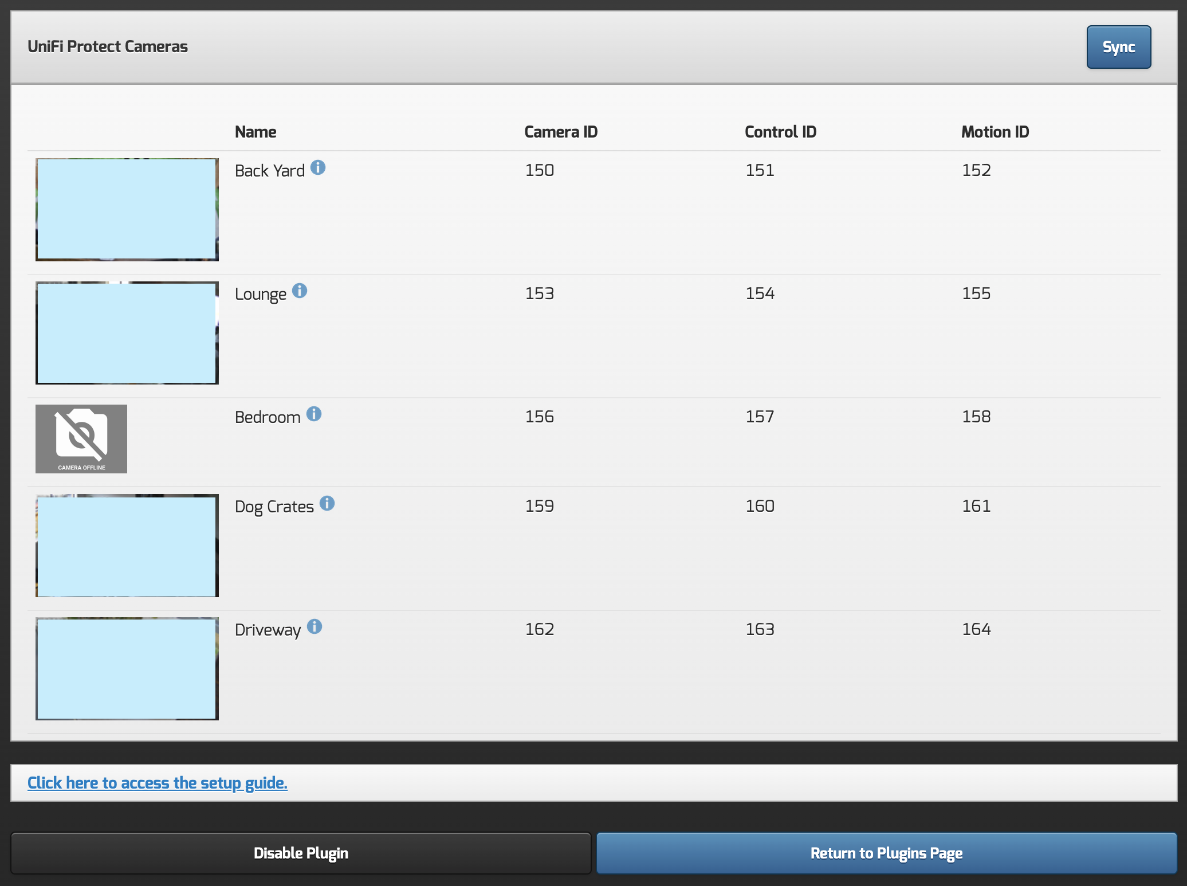Click info icon beside Lounge
This screenshot has width=1187, height=886.
coord(300,291)
